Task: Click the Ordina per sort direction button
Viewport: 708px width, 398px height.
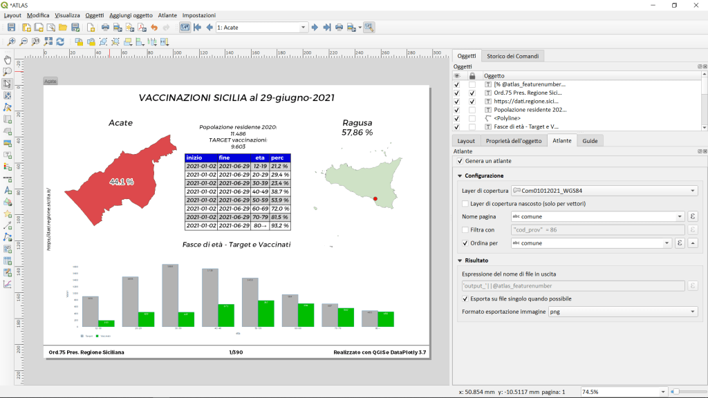Action: coord(693,243)
